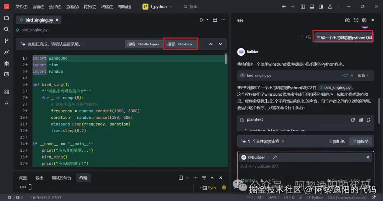The image size is (383, 201).
Task: Open Run button dropdown arrow
Action: (207, 19)
